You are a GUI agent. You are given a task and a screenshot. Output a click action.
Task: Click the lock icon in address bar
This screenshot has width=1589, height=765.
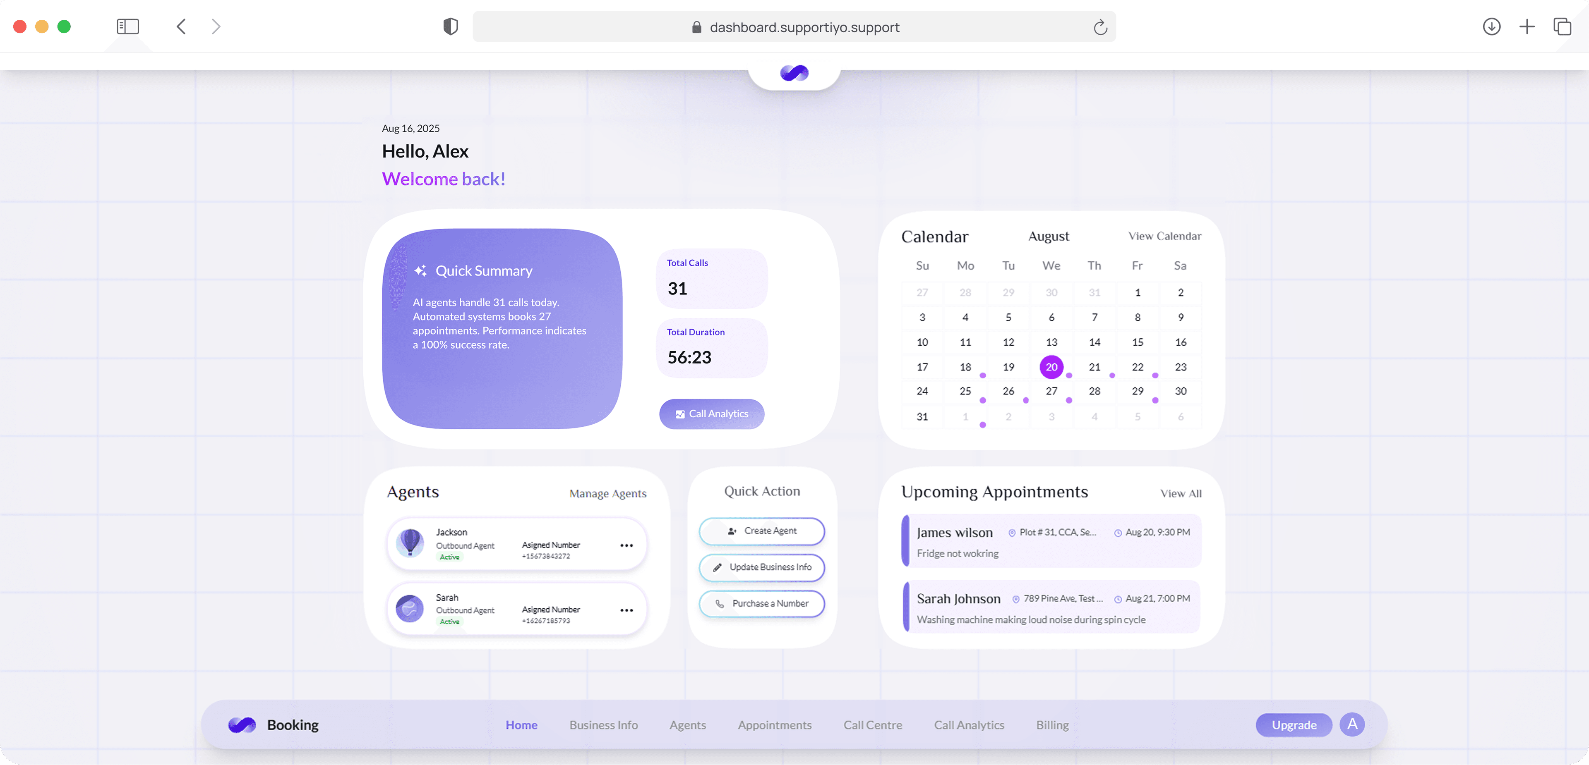(696, 27)
